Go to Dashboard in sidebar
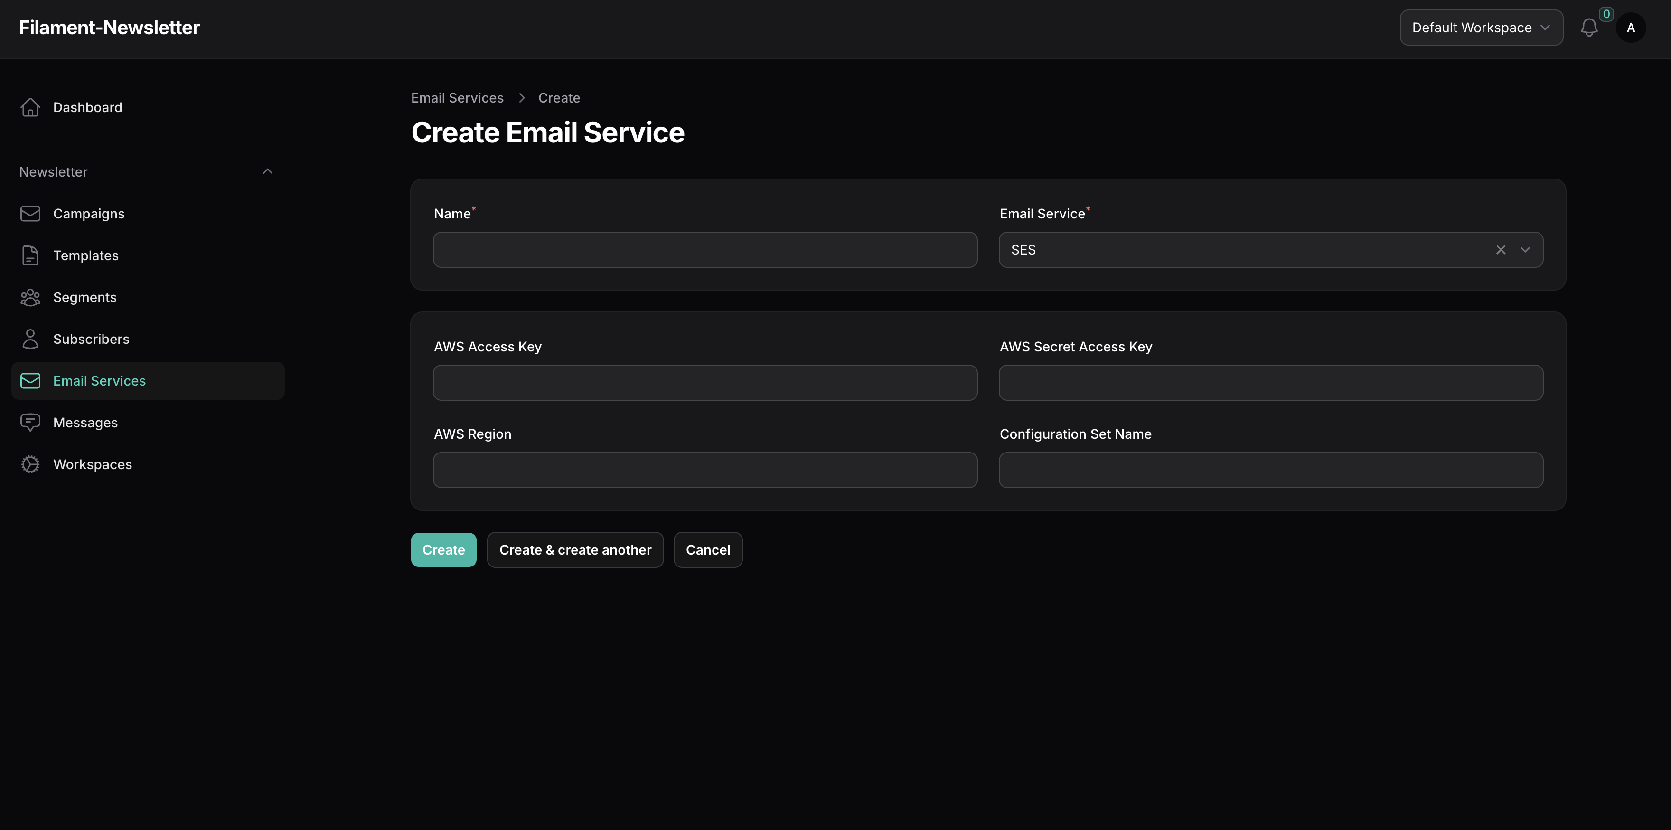Screen dimensions: 1671x830 [148, 107]
